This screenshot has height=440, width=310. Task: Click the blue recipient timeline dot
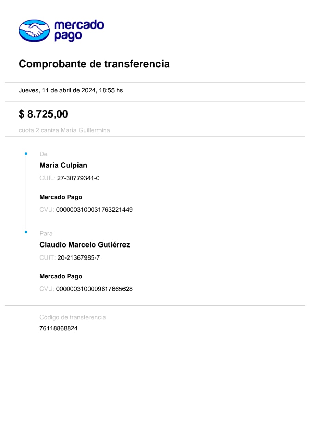[26, 232]
